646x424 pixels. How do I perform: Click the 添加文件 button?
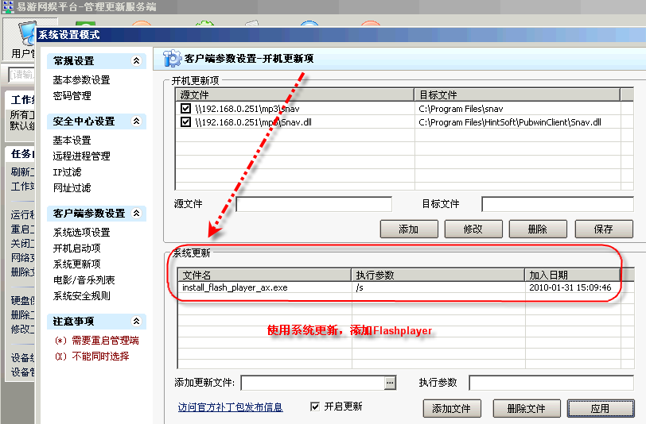(452, 408)
